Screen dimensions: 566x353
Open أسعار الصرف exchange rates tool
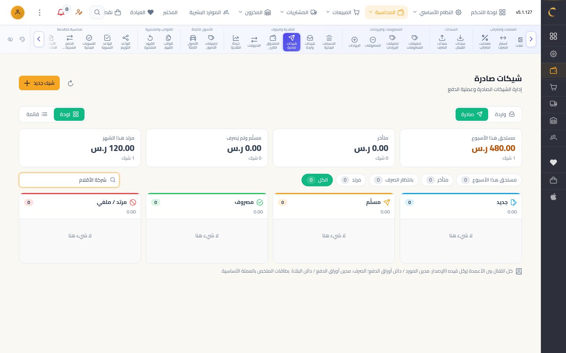tap(503, 42)
